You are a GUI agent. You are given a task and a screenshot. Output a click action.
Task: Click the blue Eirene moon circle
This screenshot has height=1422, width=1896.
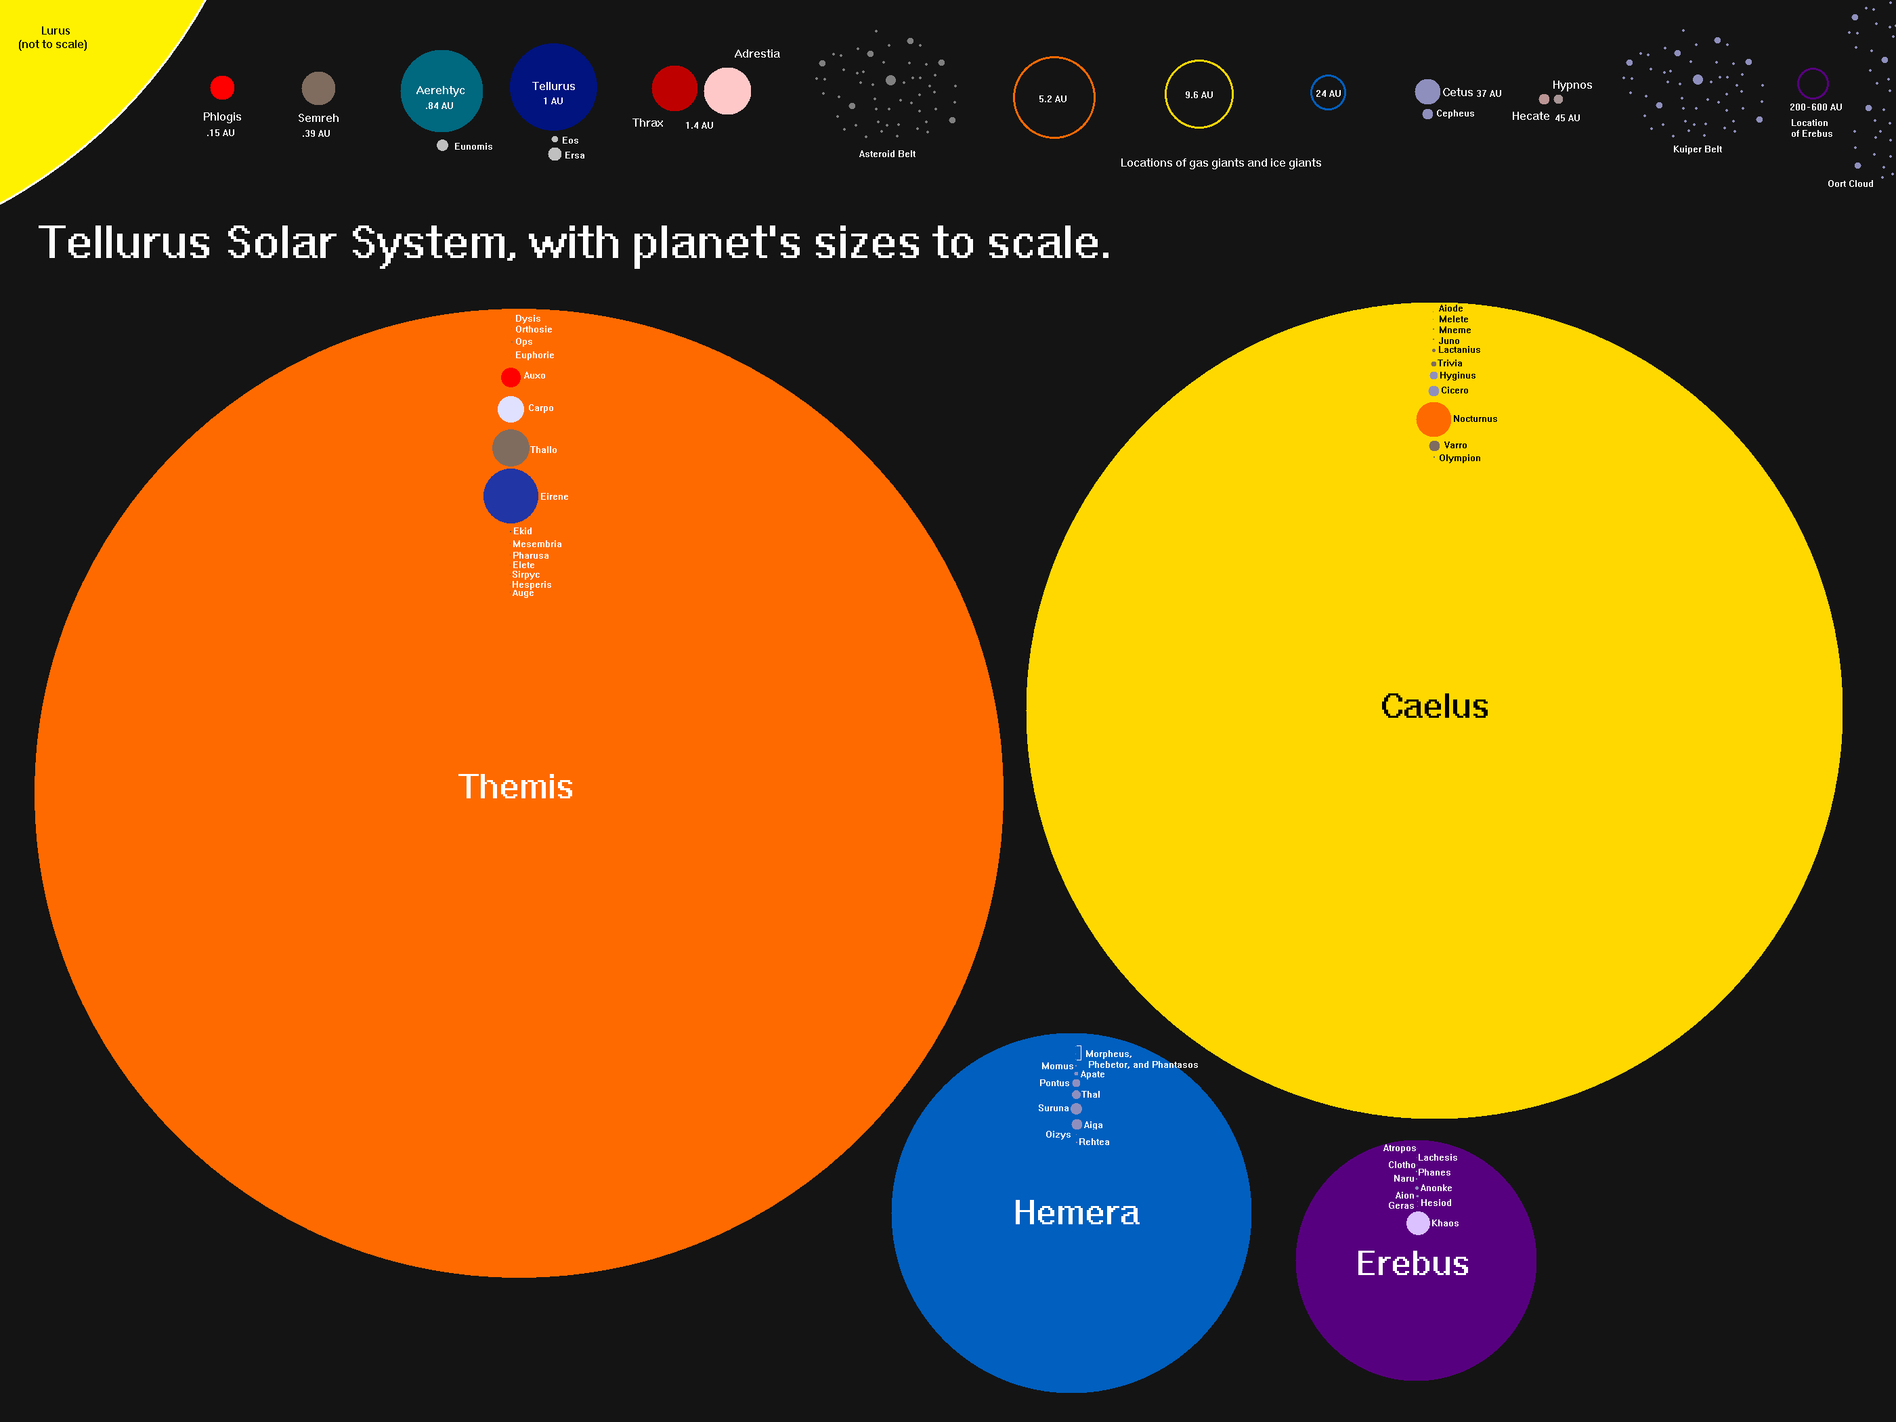[x=510, y=496]
